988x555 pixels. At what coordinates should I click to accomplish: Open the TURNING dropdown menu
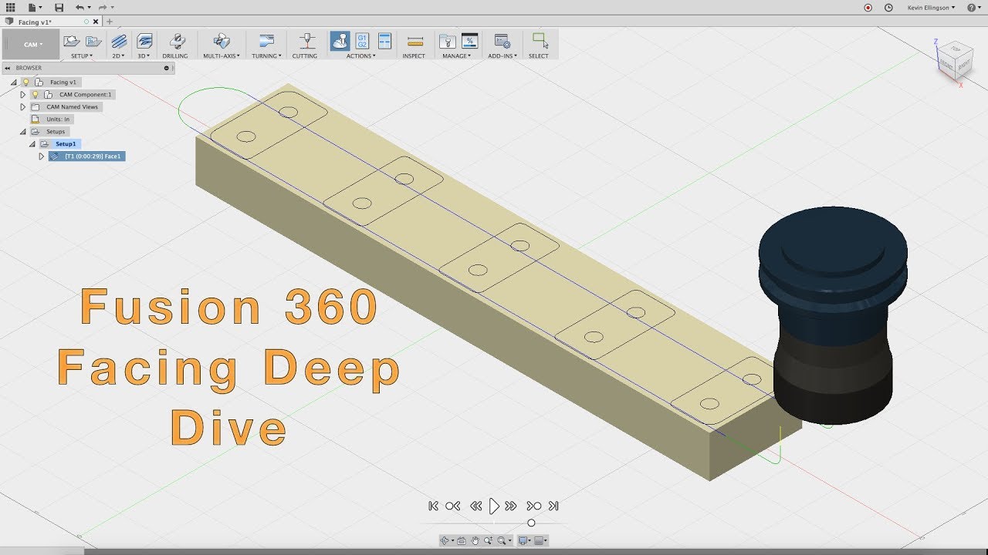(266, 55)
